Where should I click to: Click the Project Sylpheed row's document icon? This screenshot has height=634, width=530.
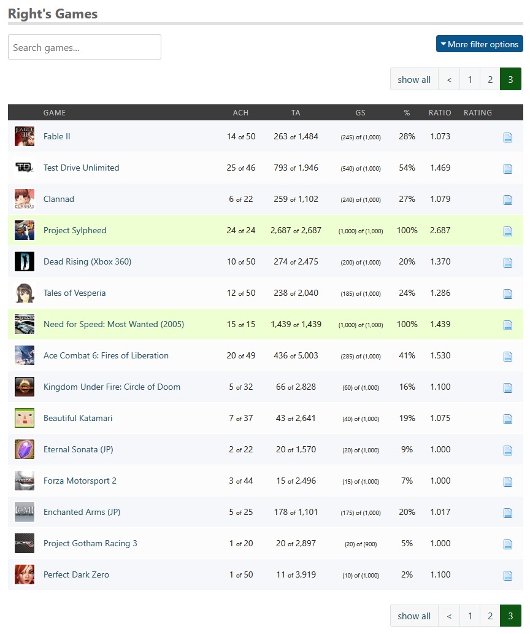point(507,231)
